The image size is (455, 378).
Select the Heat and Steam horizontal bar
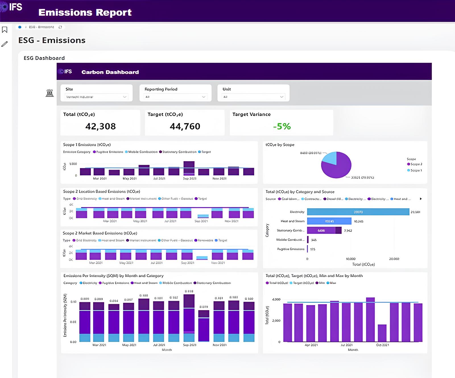(329, 221)
